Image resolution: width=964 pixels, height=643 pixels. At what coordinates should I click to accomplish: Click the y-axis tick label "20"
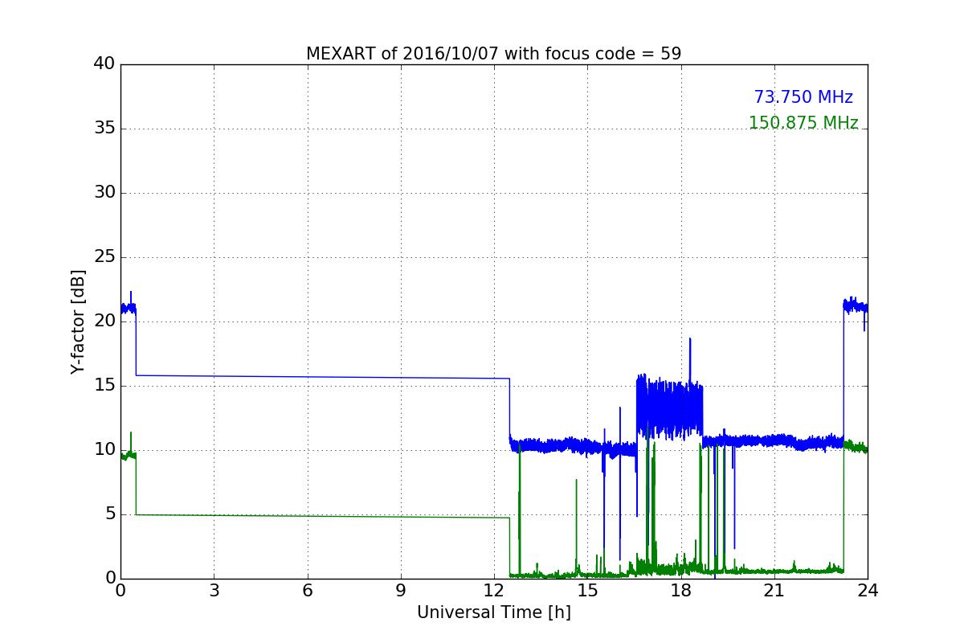104,321
